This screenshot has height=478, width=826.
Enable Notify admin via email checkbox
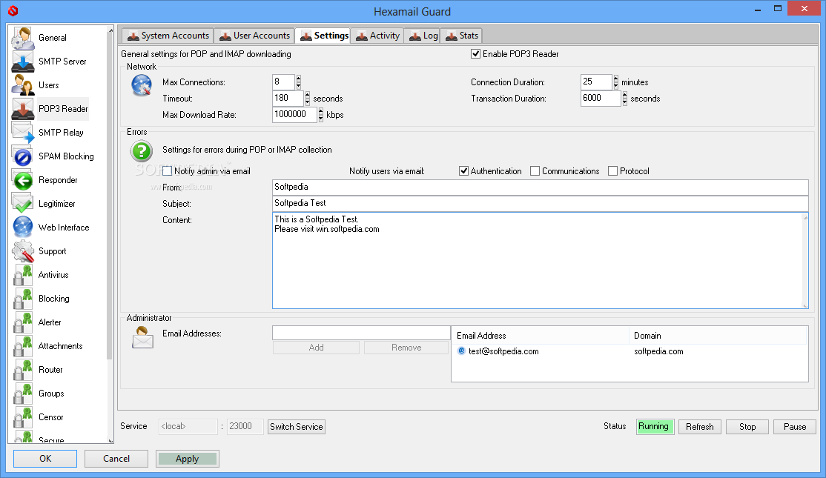168,171
